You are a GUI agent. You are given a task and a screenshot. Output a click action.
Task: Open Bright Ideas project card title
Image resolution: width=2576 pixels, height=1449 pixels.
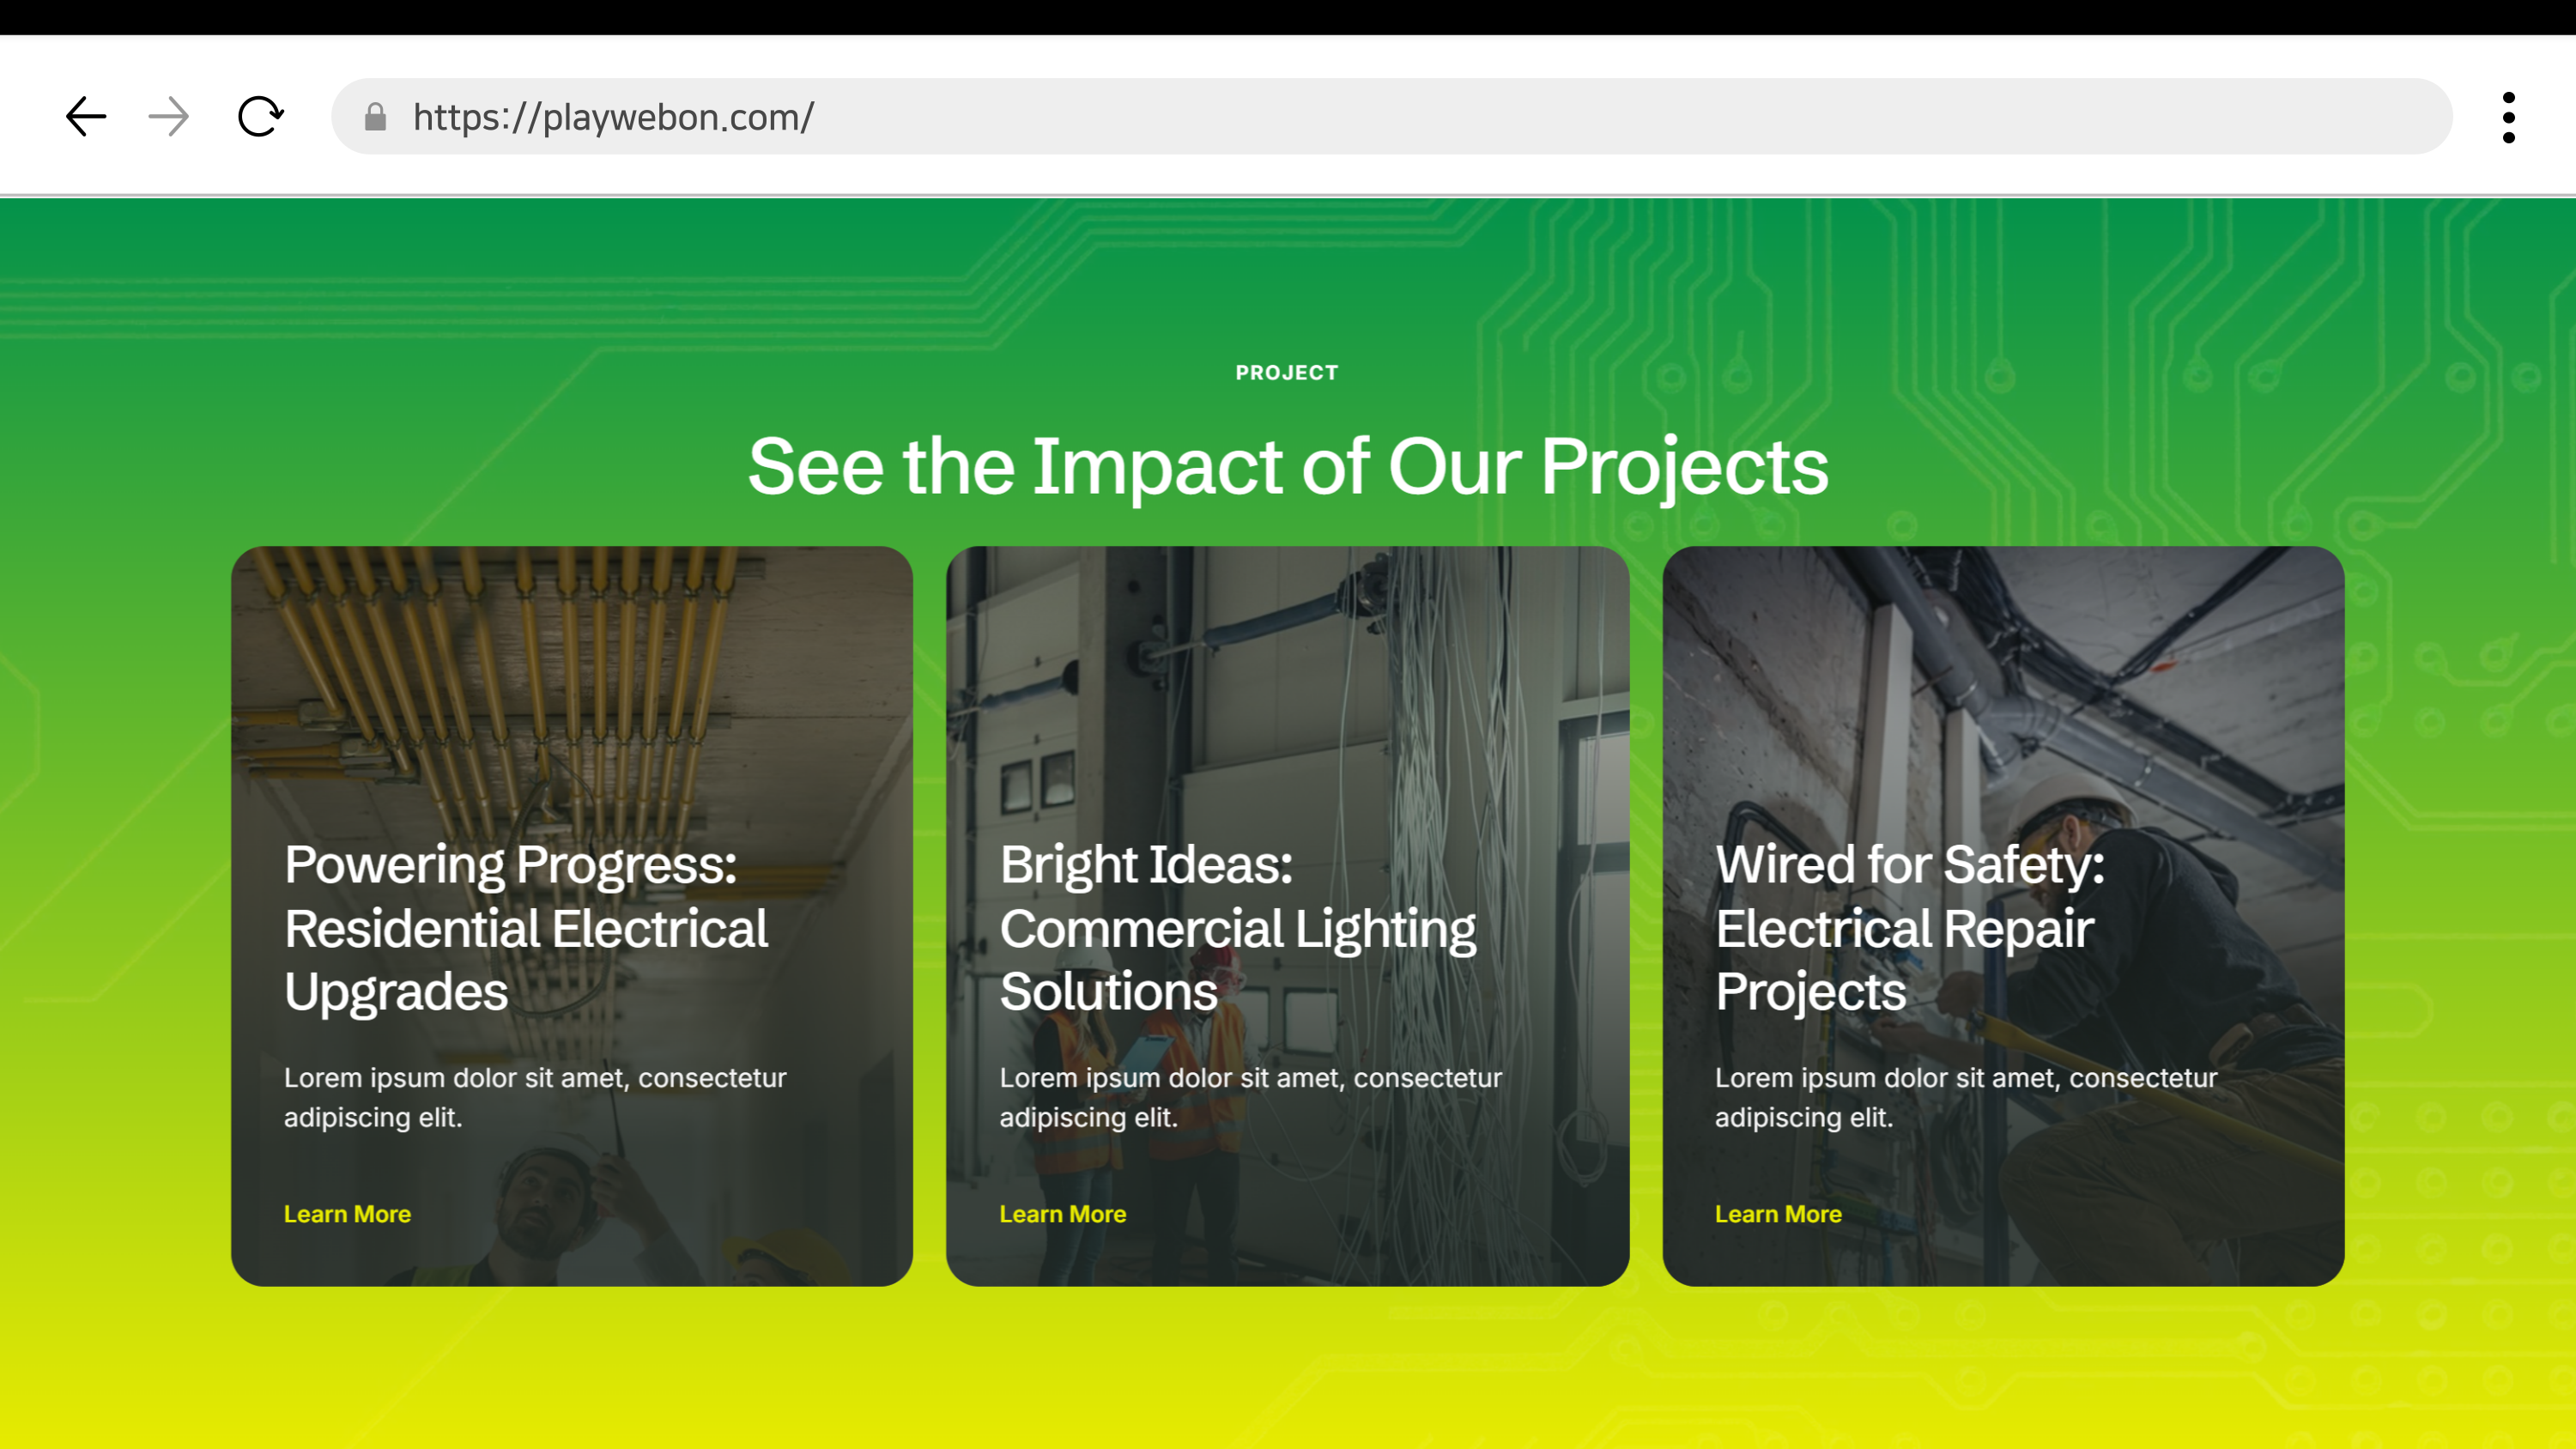pos(1237,927)
